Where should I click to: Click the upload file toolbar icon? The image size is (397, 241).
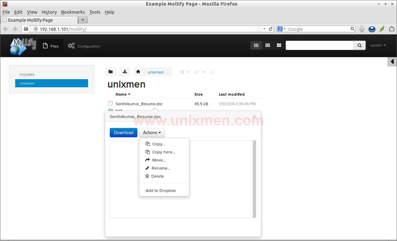[125, 72]
